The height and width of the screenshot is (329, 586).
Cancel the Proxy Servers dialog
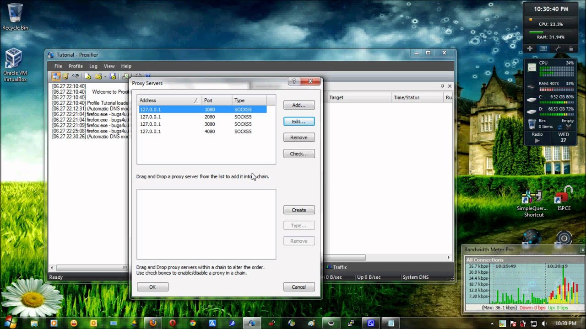click(x=299, y=287)
